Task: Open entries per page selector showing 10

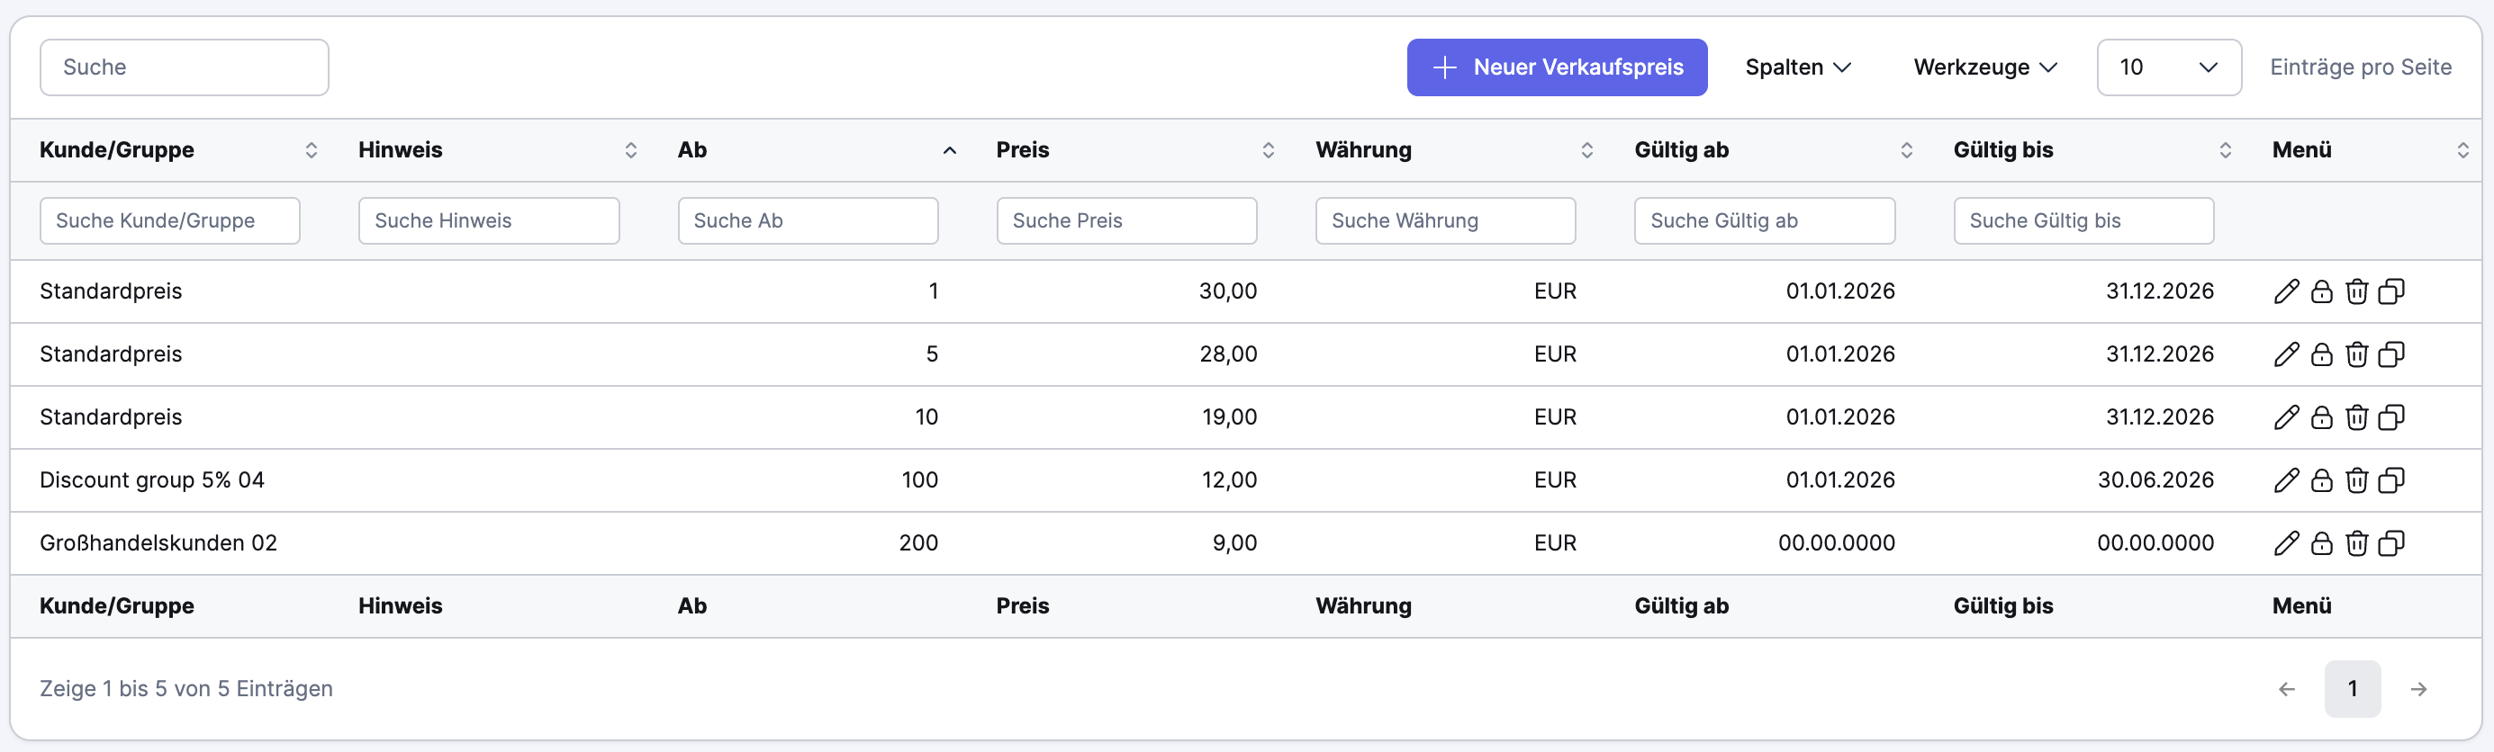Action: [x=2168, y=67]
